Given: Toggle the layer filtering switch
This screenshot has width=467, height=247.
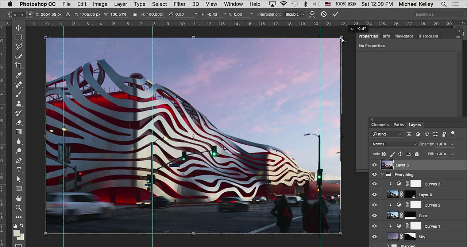Looking at the screenshot, I should click(453, 134).
